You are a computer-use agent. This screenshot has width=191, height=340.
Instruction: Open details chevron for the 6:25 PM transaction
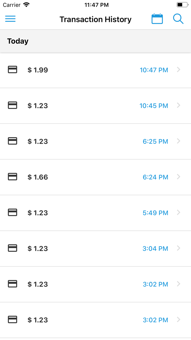(178, 141)
